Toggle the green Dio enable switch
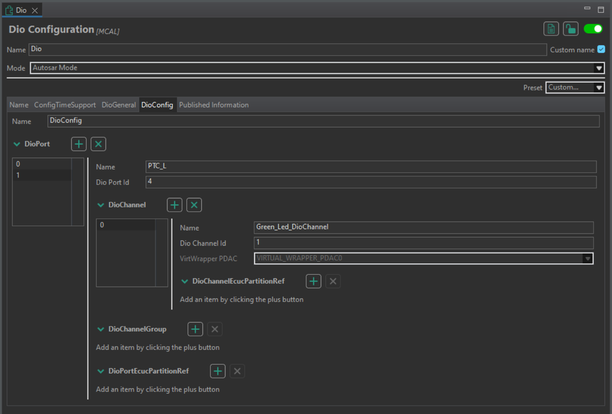612x414 pixels. tap(593, 29)
